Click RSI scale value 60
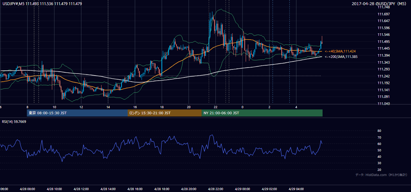 coord(379,144)
